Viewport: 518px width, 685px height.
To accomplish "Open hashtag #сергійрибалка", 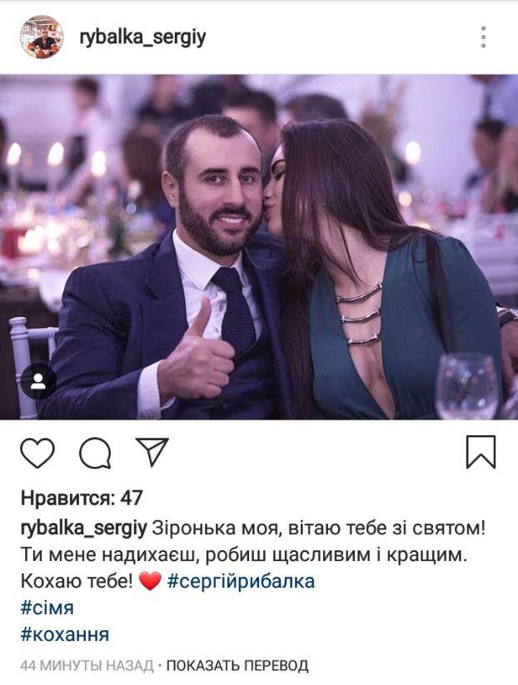I will tap(241, 582).
